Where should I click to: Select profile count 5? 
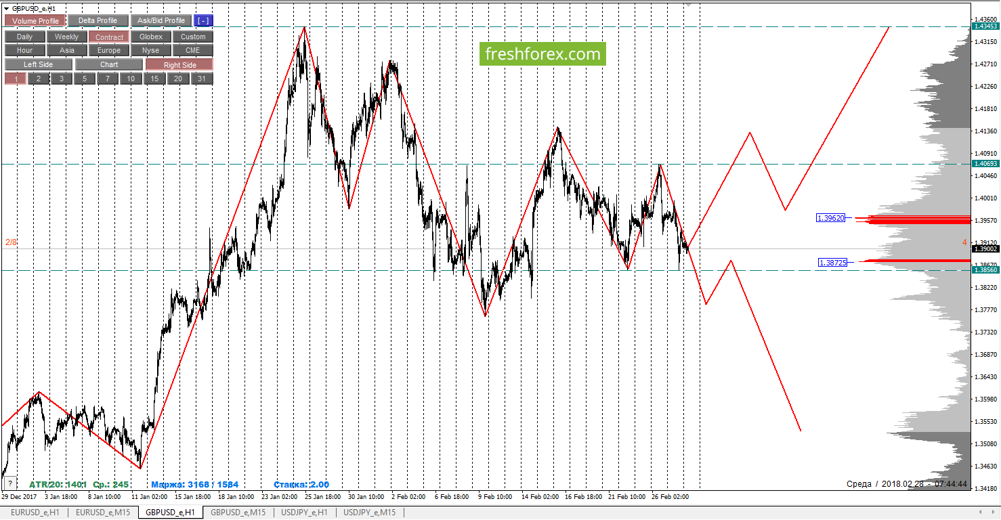[85, 79]
